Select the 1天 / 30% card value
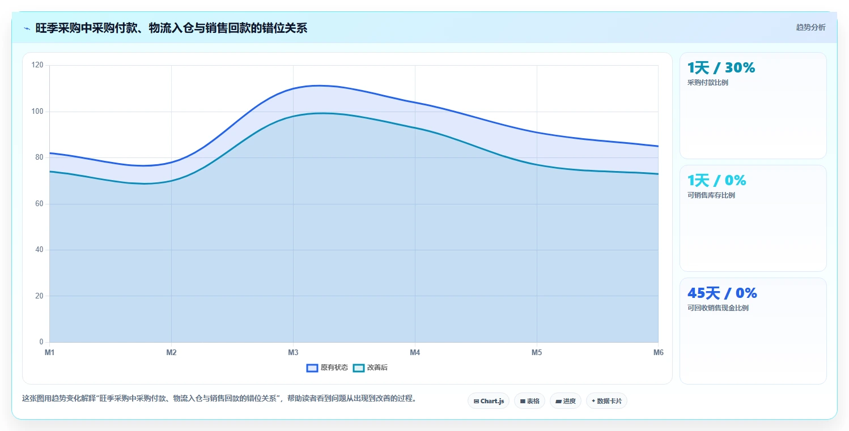849x431 pixels. (721, 68)
